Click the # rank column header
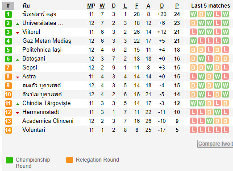Viewport: 233px width, 171px height. (x=8, y=6)
